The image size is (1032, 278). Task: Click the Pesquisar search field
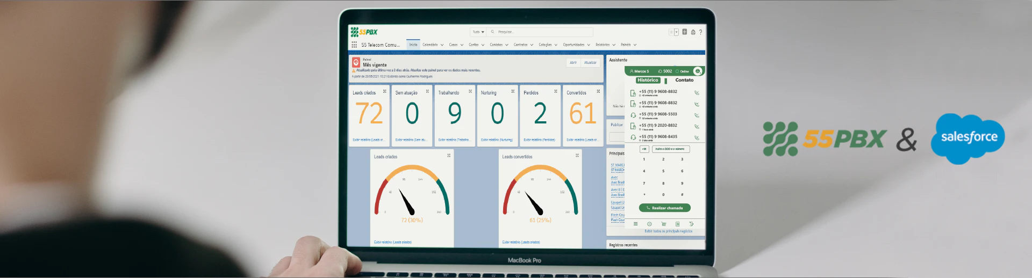(x=540, y=32)
